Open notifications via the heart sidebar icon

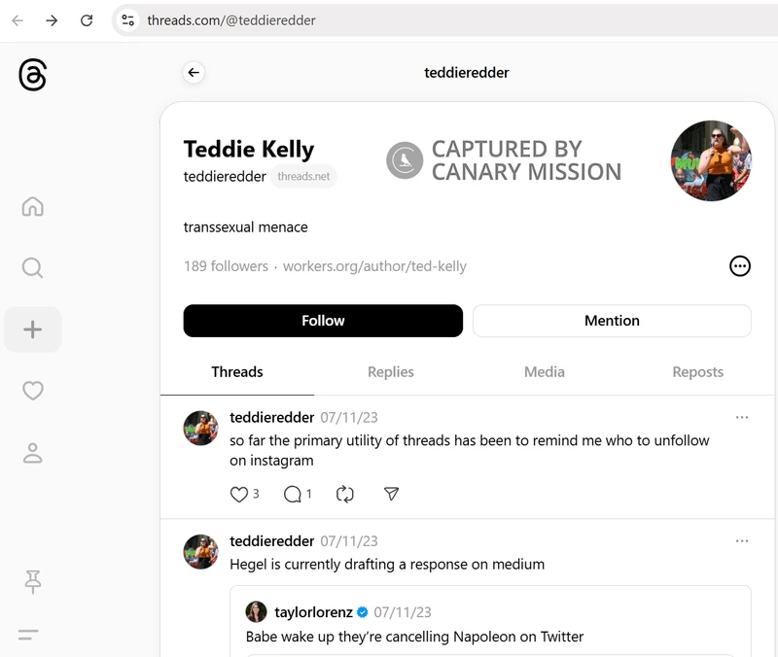pyautogui.click(x=33, y=391)
